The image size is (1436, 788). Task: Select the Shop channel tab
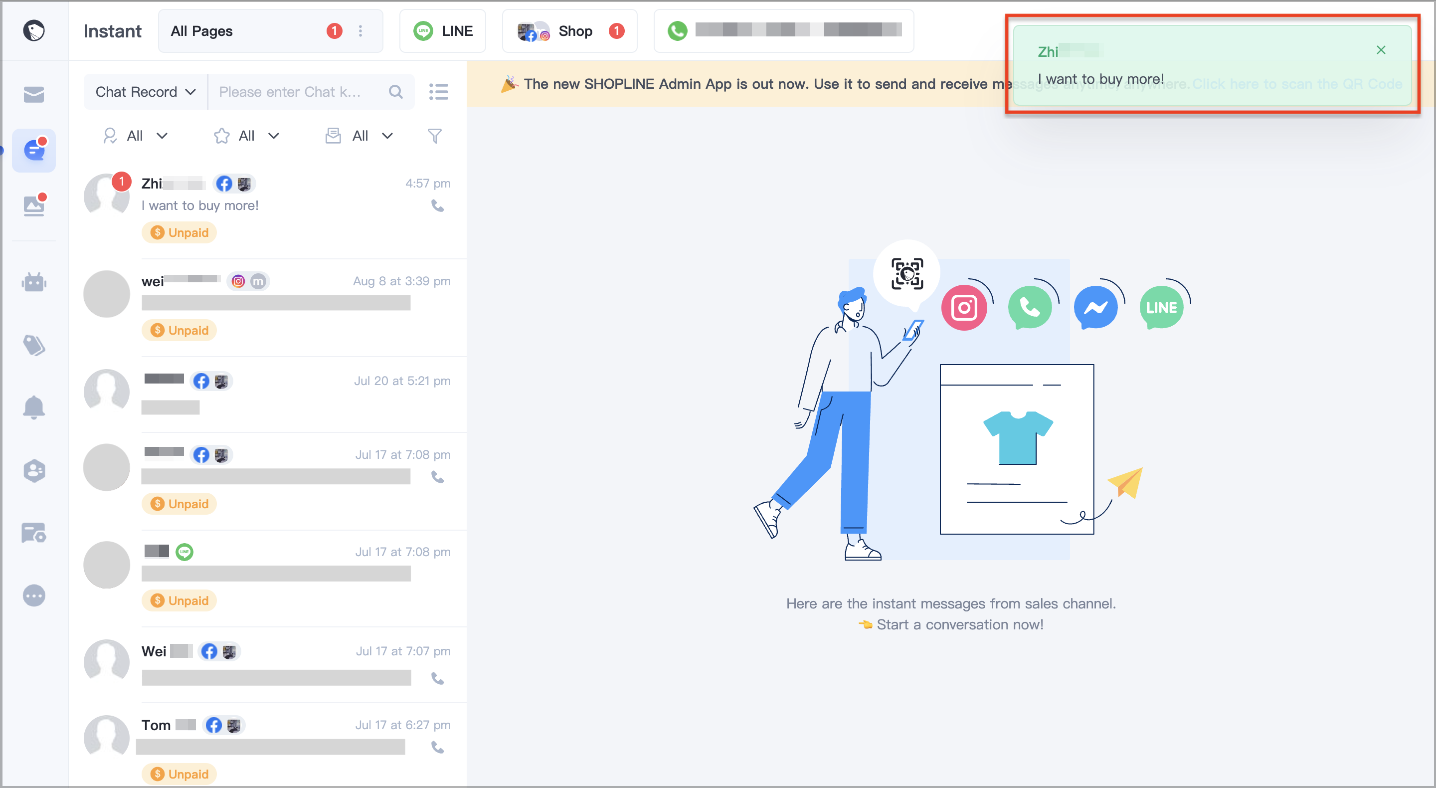click(x=570, y=31)
